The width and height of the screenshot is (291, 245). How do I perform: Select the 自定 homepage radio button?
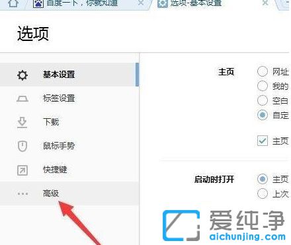(263, 115)
